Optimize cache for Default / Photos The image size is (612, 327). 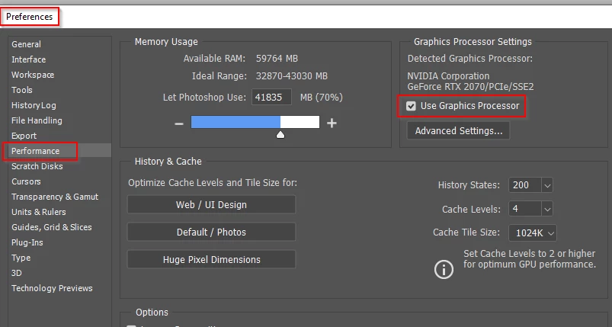[x=212, y=232]
